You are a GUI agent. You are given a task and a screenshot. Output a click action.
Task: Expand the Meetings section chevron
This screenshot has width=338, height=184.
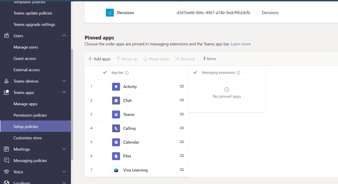tap(64, 149)
